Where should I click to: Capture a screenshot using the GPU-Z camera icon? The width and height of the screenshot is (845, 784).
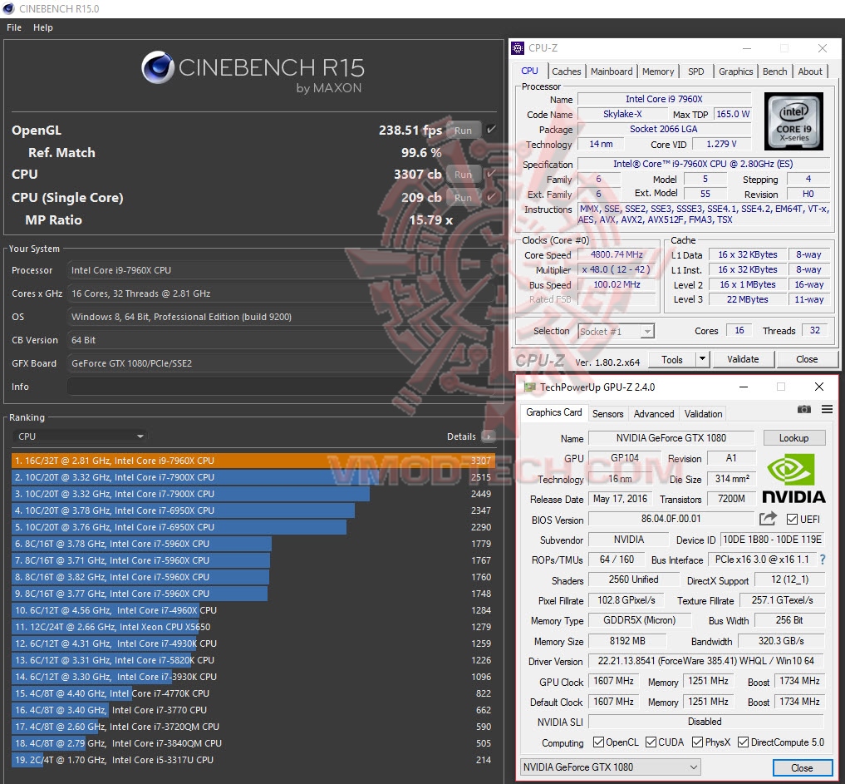803,409
